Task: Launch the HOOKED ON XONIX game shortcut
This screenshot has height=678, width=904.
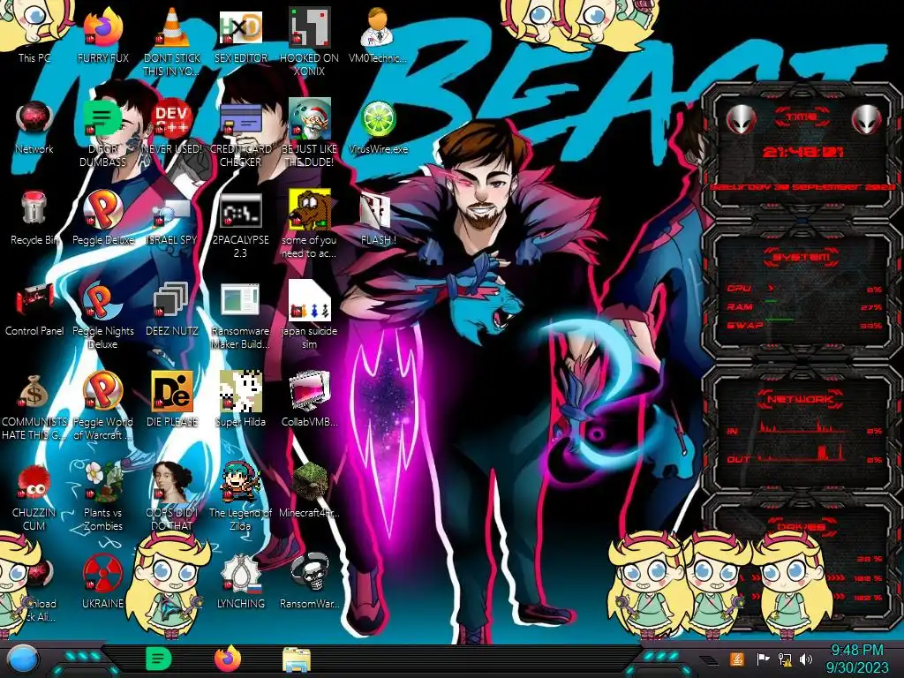Action: [x=309, y=41]
